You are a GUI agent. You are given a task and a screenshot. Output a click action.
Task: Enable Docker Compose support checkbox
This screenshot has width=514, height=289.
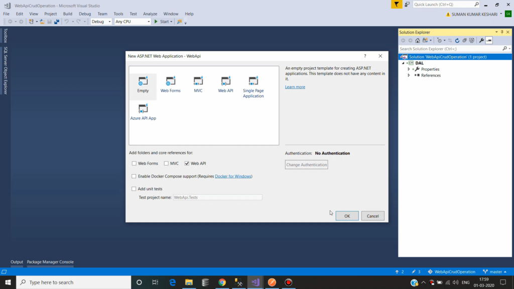point(134,176)
